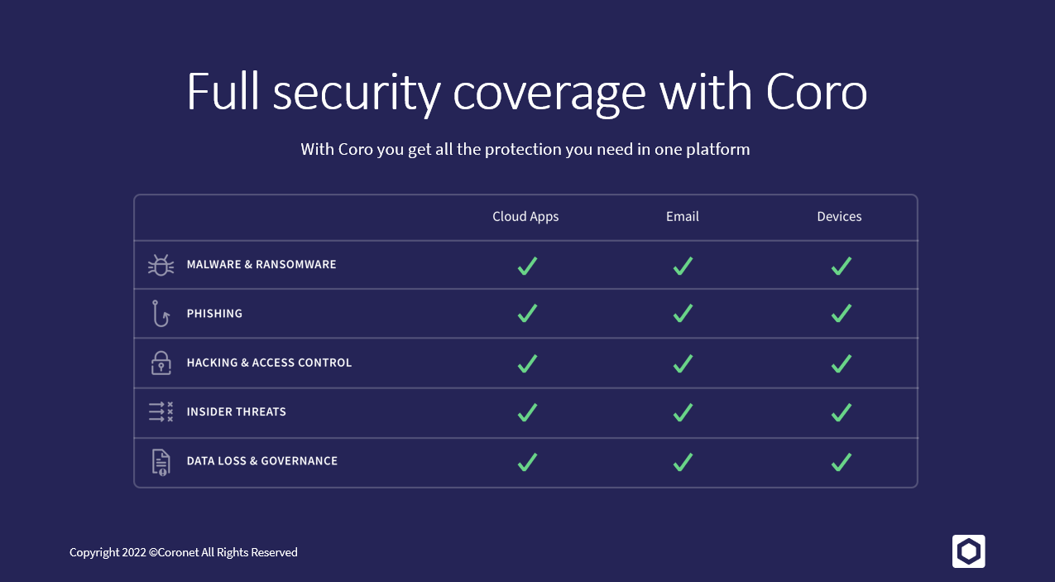This screenshot has height=582, width=1055.
Task: Click the Coro hexagon logo at bottom right
Action: (x=968, y=551)
